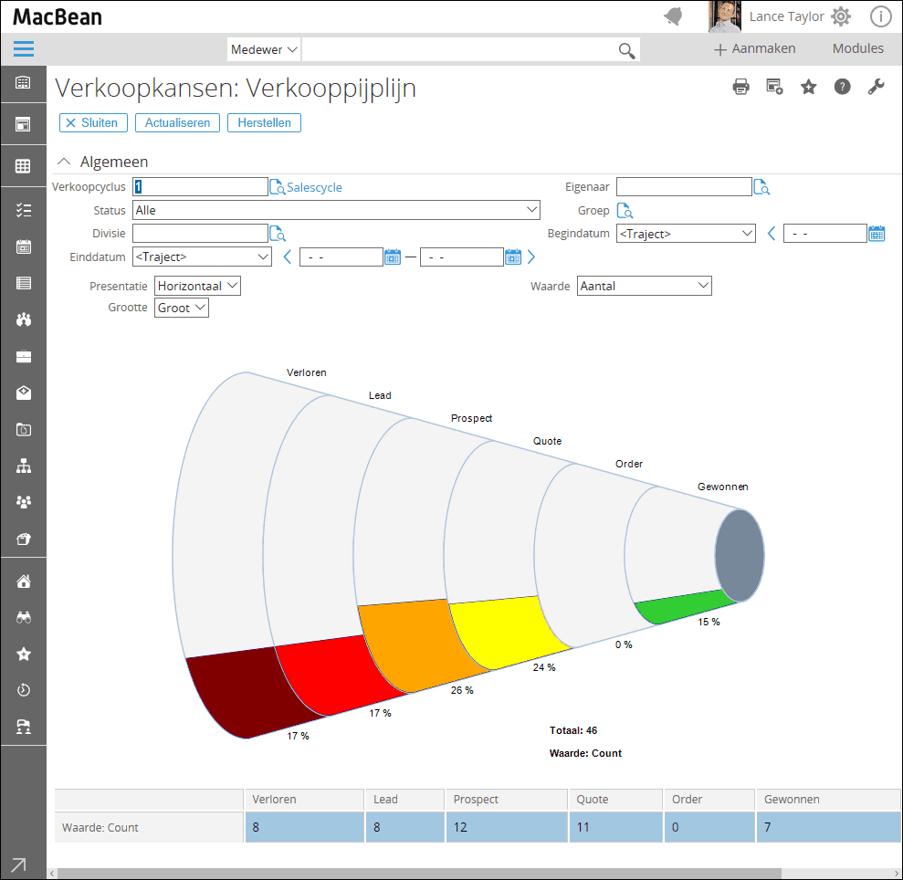The height and width of the screenshot is (880, 903).
Task: Click the print icon in page header
Action: click(x=741, y=87)
